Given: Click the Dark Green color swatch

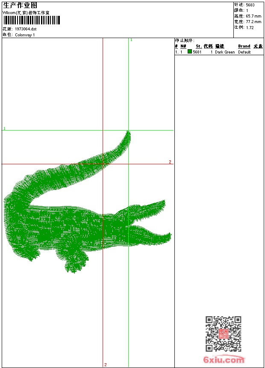Looking at the screenshot, I should pos(190,51).
